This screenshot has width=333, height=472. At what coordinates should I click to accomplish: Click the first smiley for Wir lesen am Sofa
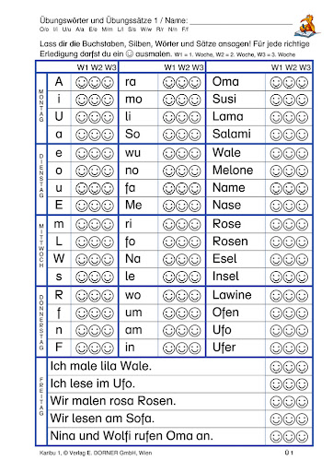[x=276, y=419]
